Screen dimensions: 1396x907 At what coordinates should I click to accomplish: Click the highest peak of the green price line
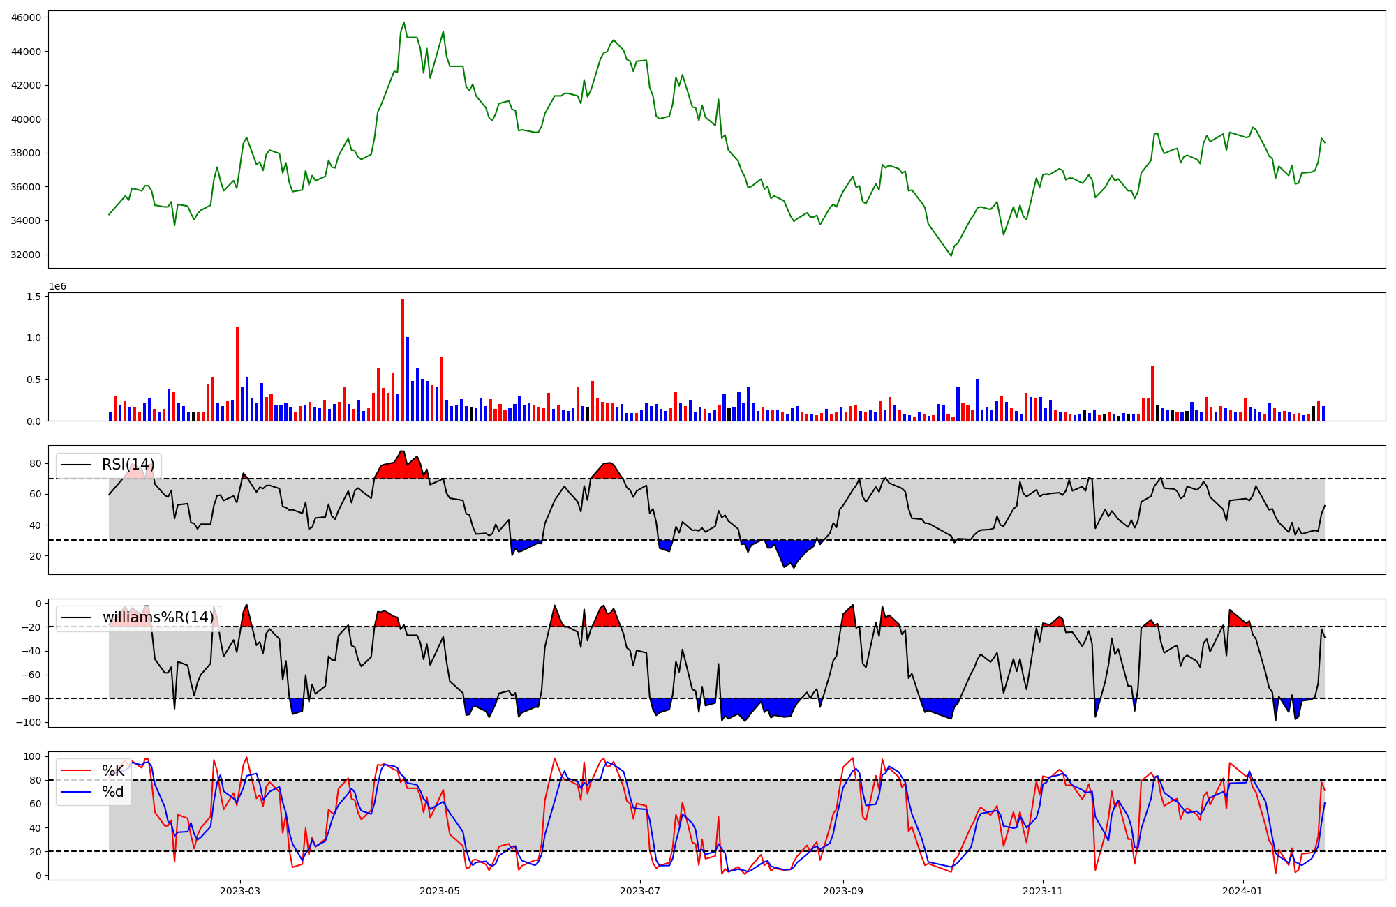[x=403, y=22]
